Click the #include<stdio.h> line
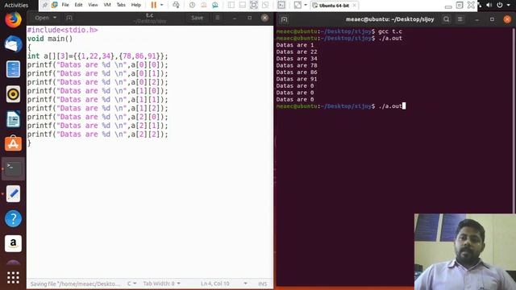Viewport: 516px width, 290px height. pos(62,30)
